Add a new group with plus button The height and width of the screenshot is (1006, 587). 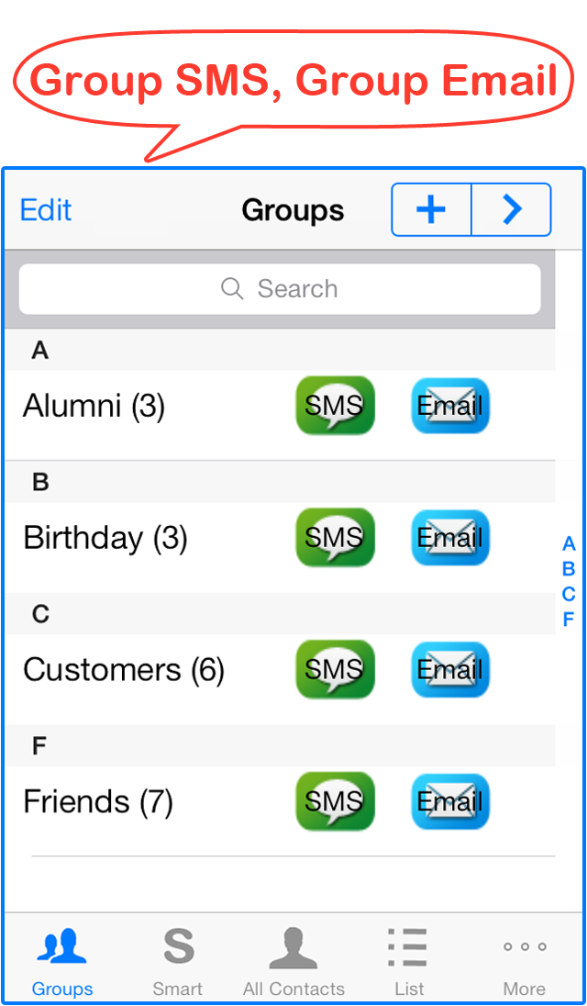tap(431, 210)
